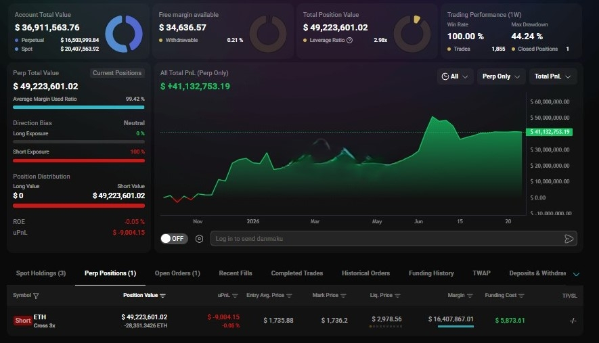Open the TWAP tab

point(481,273)
